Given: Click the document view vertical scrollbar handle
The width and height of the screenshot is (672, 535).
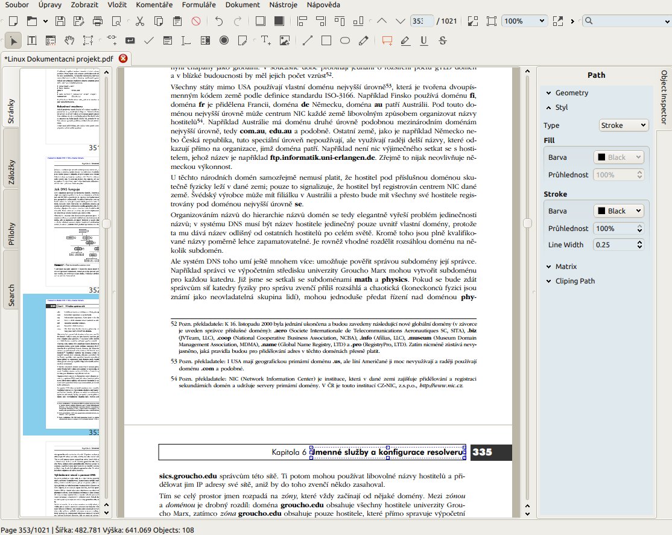Looking at the screenshot, I should point(527,223).
